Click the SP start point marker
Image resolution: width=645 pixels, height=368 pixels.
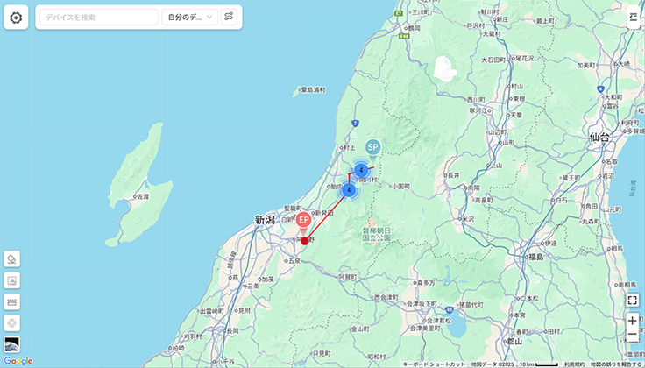point(372,149)
